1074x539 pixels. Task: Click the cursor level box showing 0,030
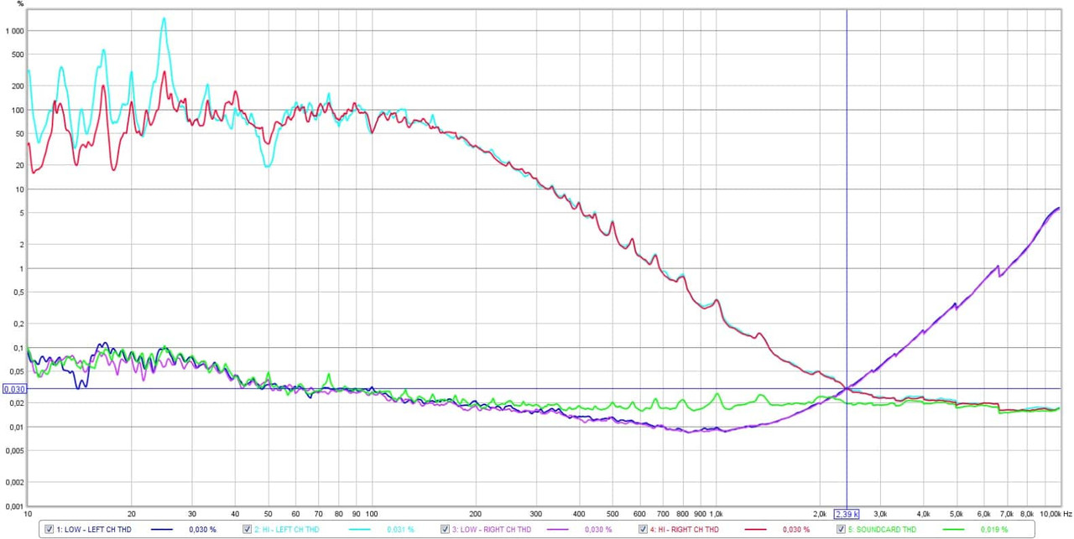14,389
